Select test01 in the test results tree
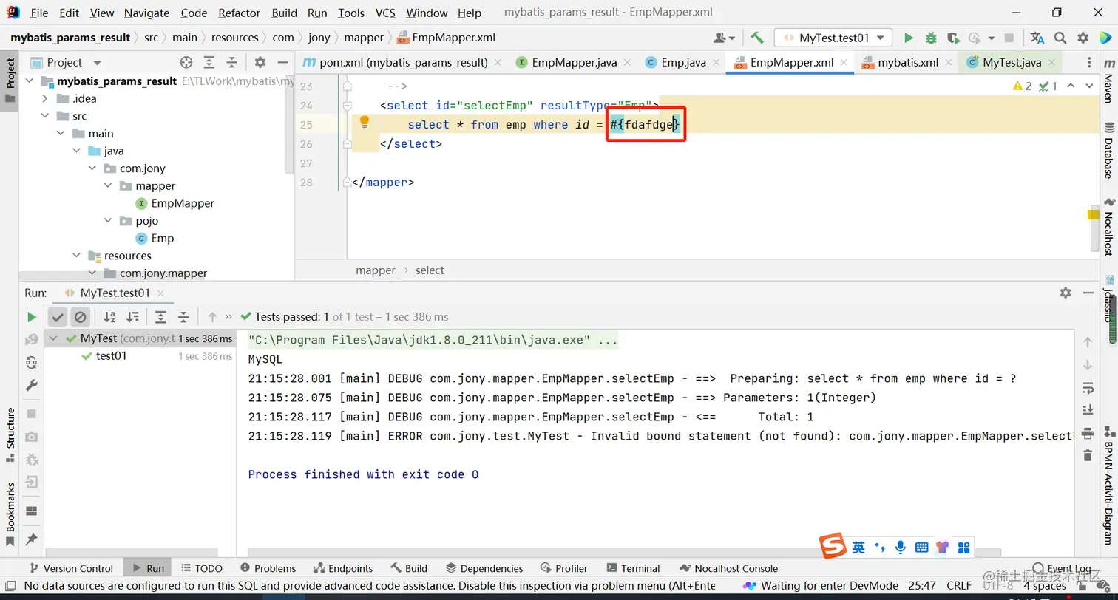This screenshot has width=1118, height=600. coord(112,356)
